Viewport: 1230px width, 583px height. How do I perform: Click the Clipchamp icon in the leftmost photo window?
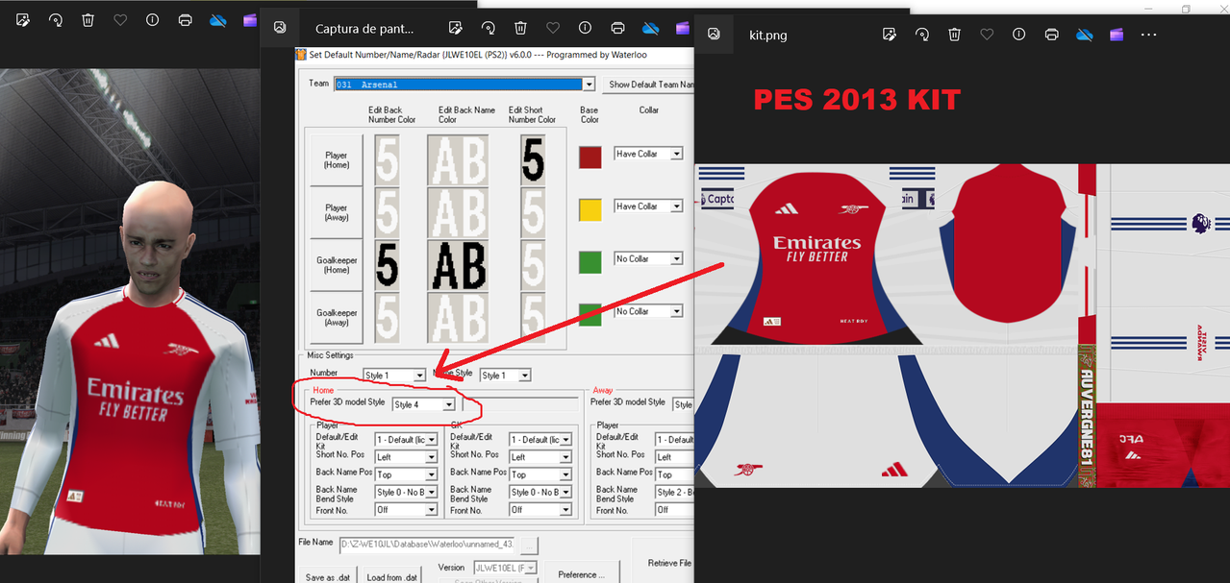(250, 19)
